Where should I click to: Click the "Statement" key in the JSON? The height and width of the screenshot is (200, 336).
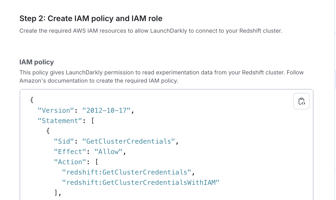pyautogui.click(x=60, y=120)
